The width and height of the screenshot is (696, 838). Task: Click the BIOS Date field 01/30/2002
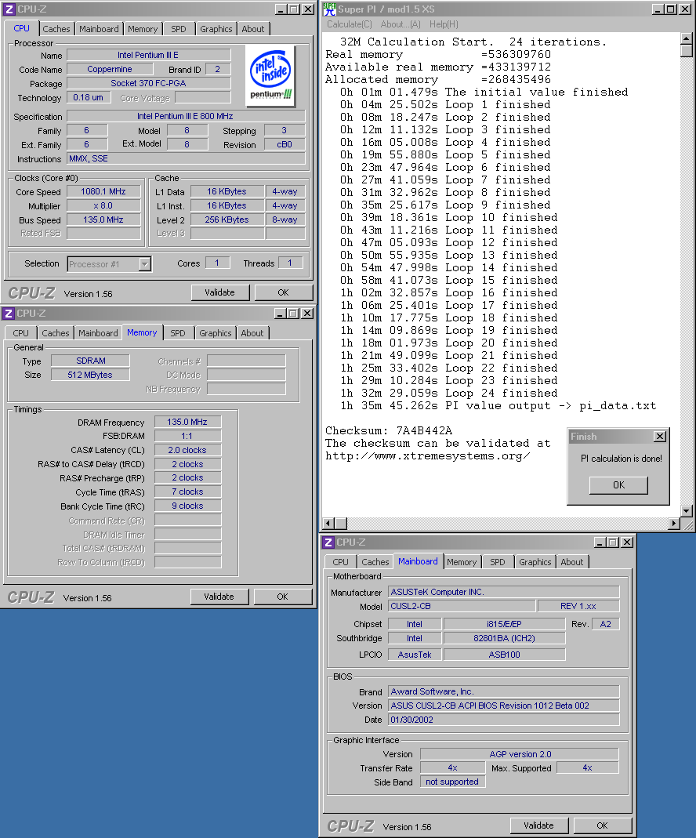pos(504,720)
